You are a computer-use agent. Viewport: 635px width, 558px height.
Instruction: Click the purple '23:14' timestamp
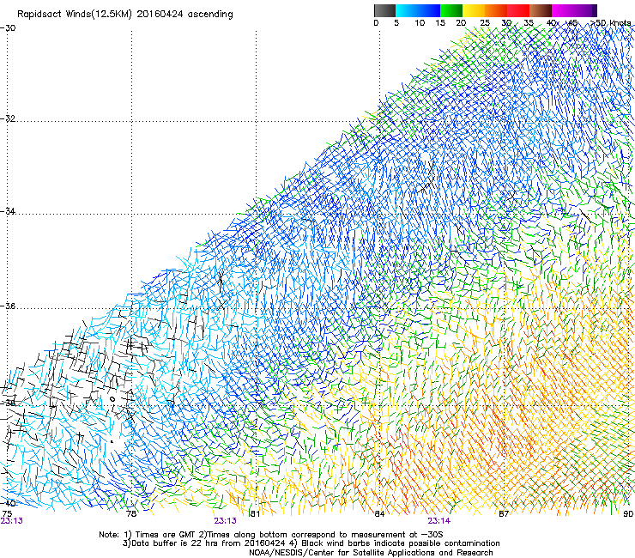(439, 521)
